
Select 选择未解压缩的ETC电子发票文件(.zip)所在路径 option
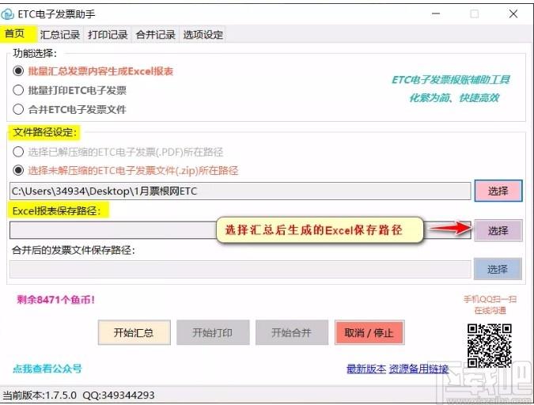point(18,170)
